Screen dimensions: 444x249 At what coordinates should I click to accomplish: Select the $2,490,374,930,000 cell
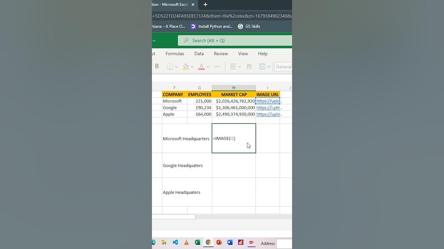[x=234, y=114]
